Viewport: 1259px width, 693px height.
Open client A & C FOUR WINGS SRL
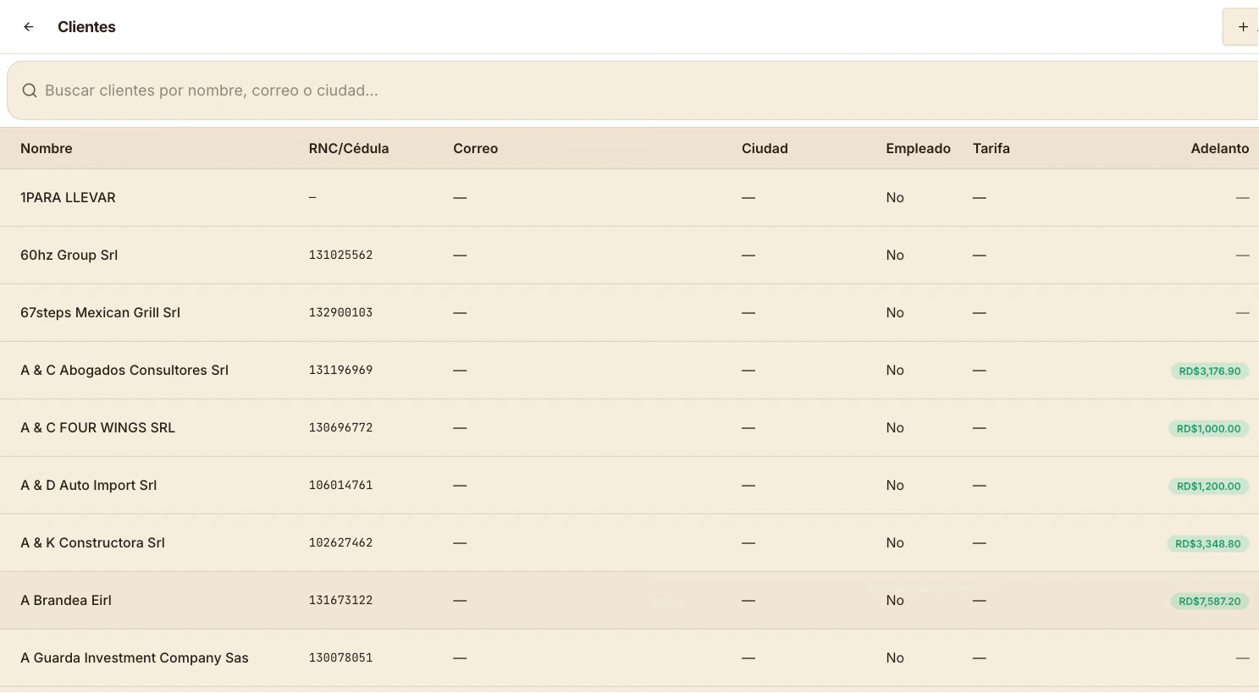coord(98,427)
